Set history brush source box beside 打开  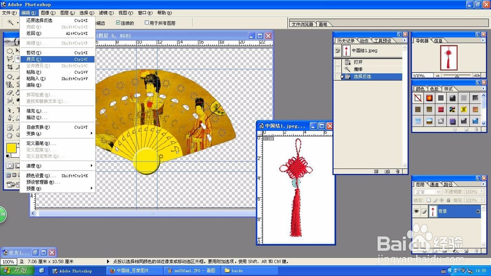[338, 62]
